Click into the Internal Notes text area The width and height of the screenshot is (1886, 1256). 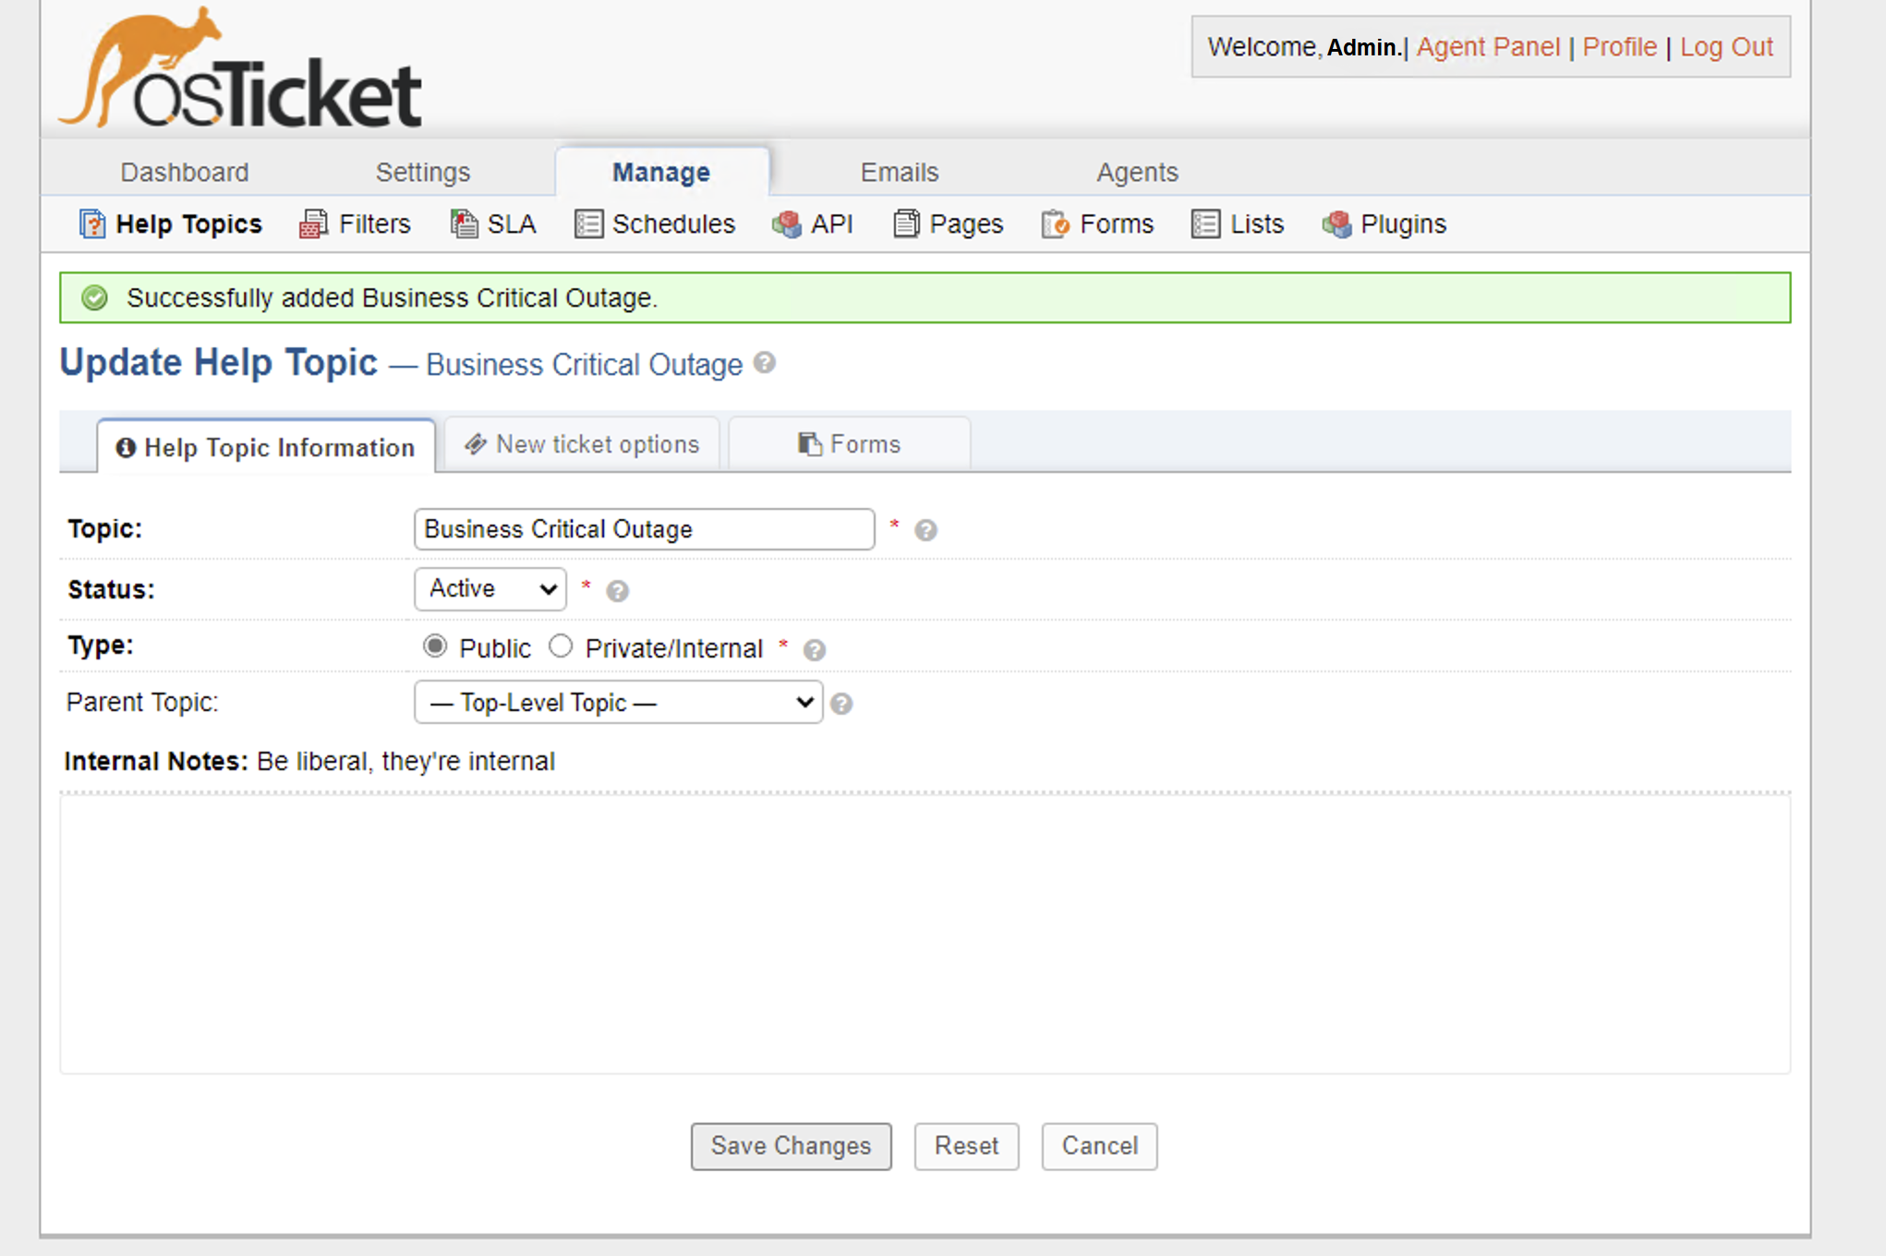925,933
